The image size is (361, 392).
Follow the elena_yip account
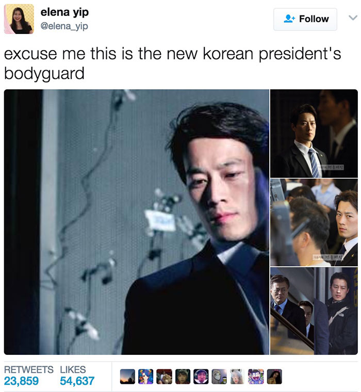(305, 19)
